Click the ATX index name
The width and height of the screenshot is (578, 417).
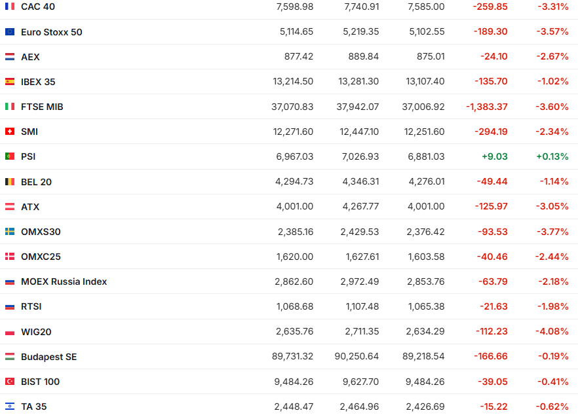[30, 207]
